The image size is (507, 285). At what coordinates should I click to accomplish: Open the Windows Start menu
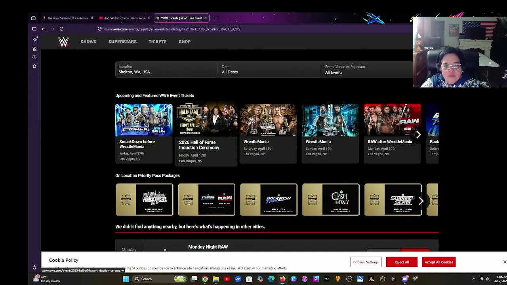pyautogui.click(x=126, y=279)
